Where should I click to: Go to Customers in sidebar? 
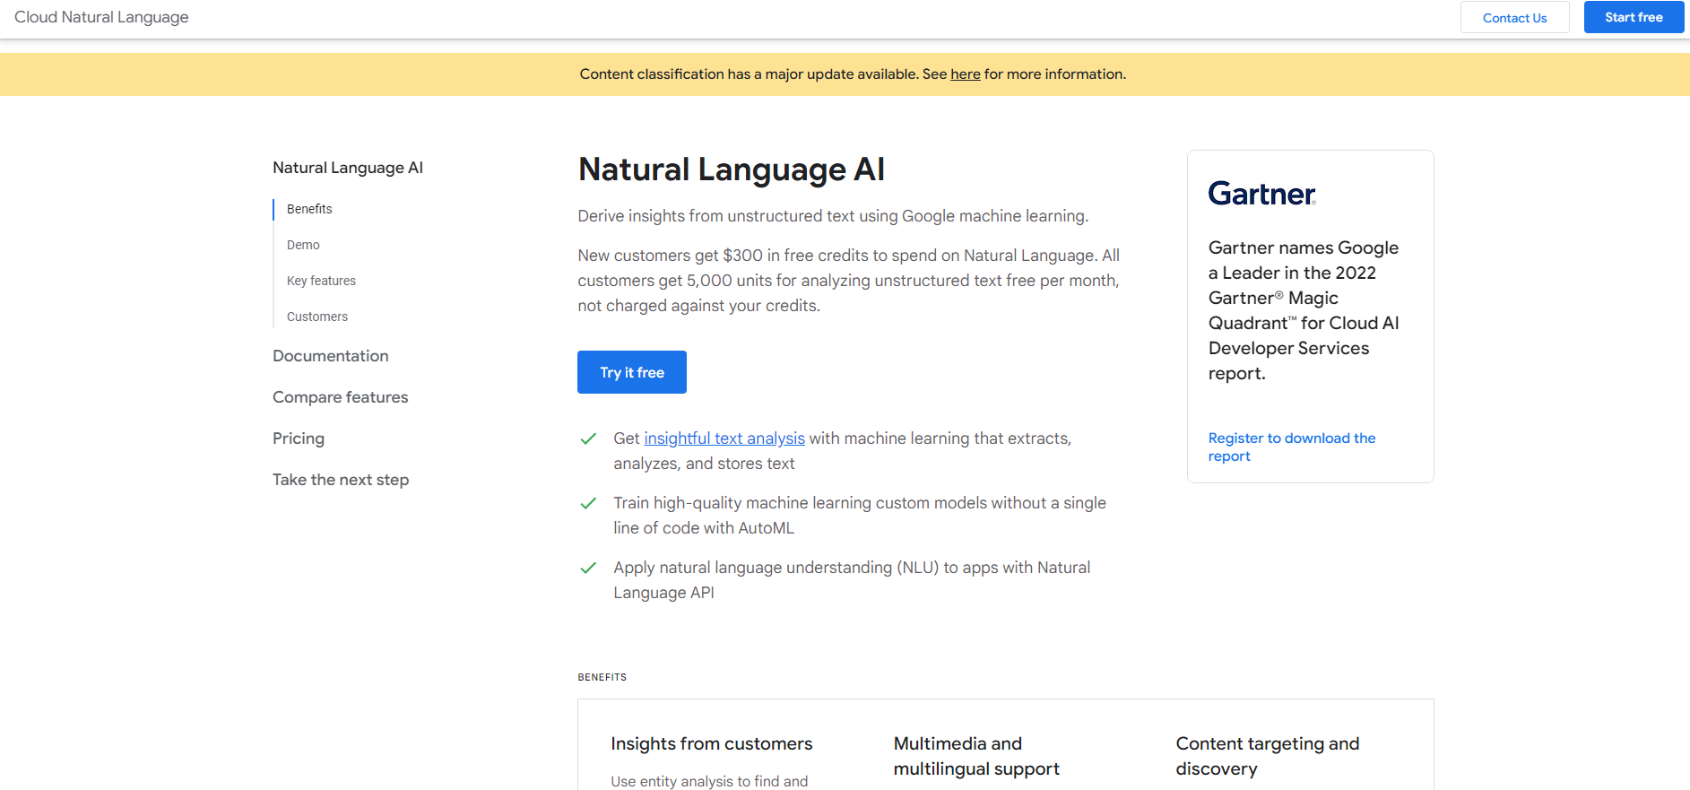pyautogui.click(x=317, y=317)
